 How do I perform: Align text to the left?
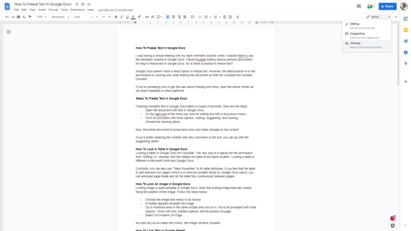click(x=168, y=17)
